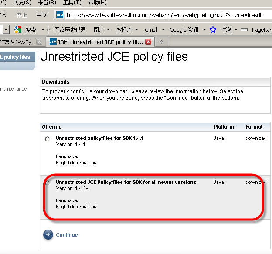Screen dimensions: 272x254
Task: Open 网络历史记录 in the toolbar
Action: pyautogui.click(x=70, y=30)
